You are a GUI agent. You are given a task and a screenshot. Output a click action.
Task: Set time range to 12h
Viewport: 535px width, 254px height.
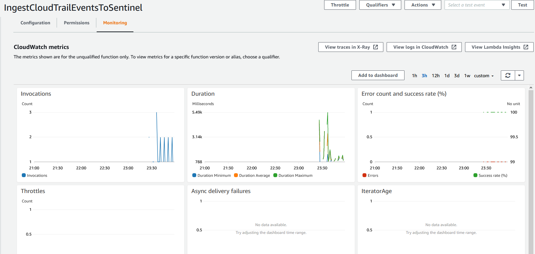(435, 76)
